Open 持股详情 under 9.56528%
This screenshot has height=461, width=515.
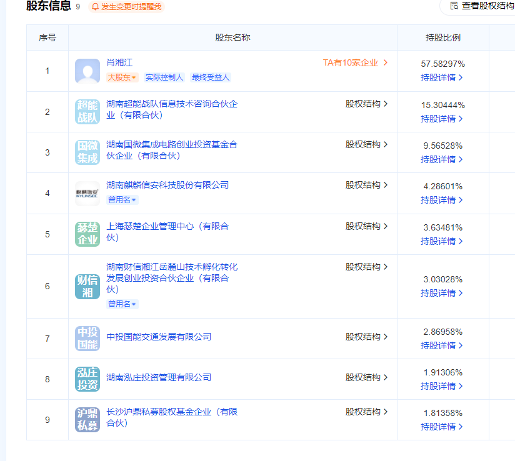click(x=441, y=159)
